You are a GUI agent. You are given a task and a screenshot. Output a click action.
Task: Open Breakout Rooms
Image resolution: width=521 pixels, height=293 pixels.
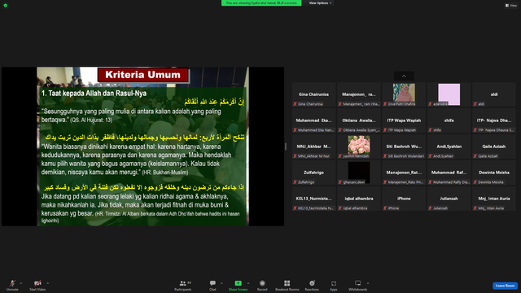pos(287,285)
